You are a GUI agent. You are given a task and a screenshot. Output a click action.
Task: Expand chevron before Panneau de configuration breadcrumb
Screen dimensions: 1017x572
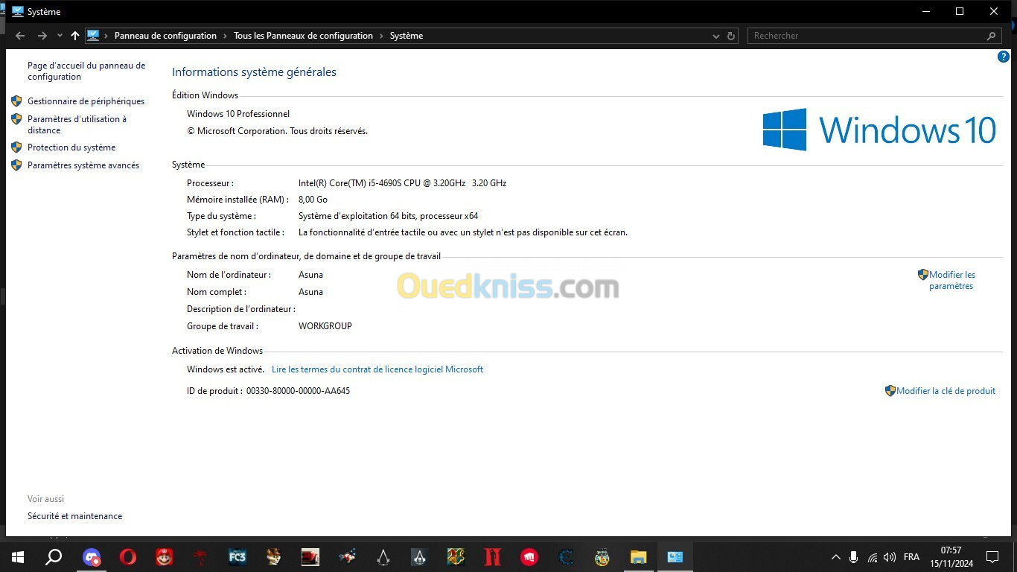click(x=106, y=36)
